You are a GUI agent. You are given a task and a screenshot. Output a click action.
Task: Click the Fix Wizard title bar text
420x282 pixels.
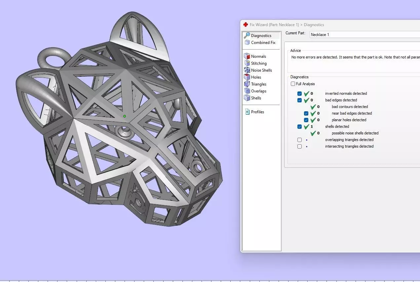[287, 25]
